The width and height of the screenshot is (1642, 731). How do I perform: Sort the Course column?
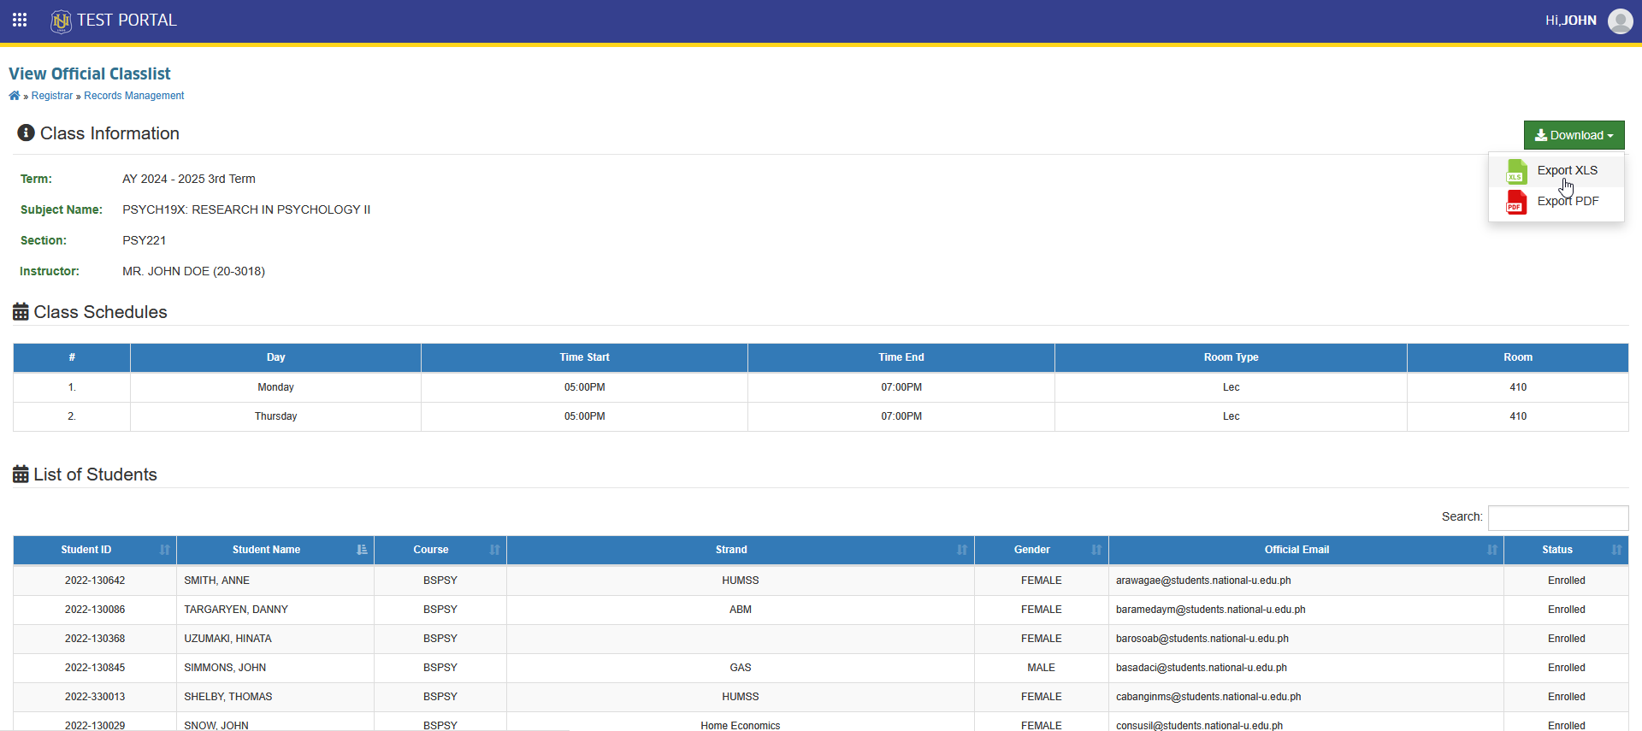click(x=494, y=550)
